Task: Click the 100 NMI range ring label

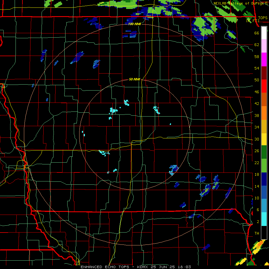Action: pos(134,24)
